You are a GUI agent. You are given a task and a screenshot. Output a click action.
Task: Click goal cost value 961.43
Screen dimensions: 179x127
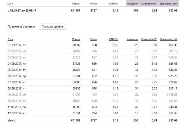tap(173, 113)
